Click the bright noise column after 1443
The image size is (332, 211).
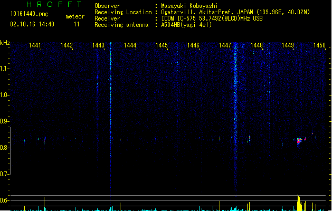point(110,119)
